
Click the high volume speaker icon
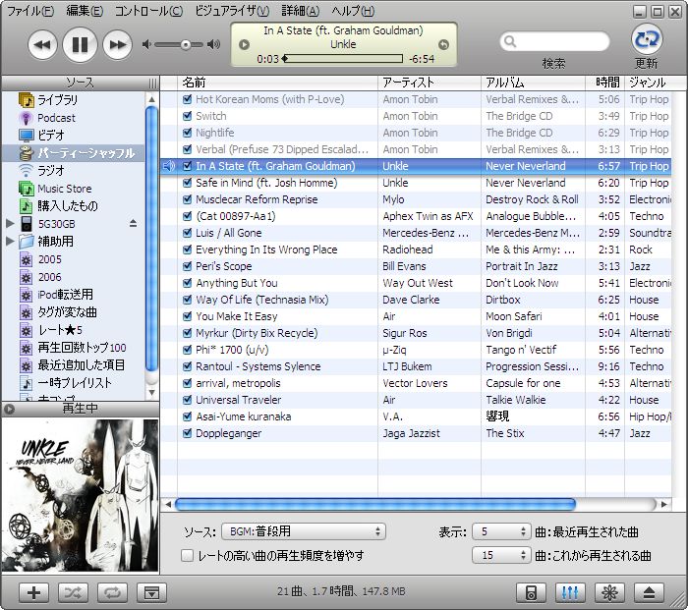214,44
